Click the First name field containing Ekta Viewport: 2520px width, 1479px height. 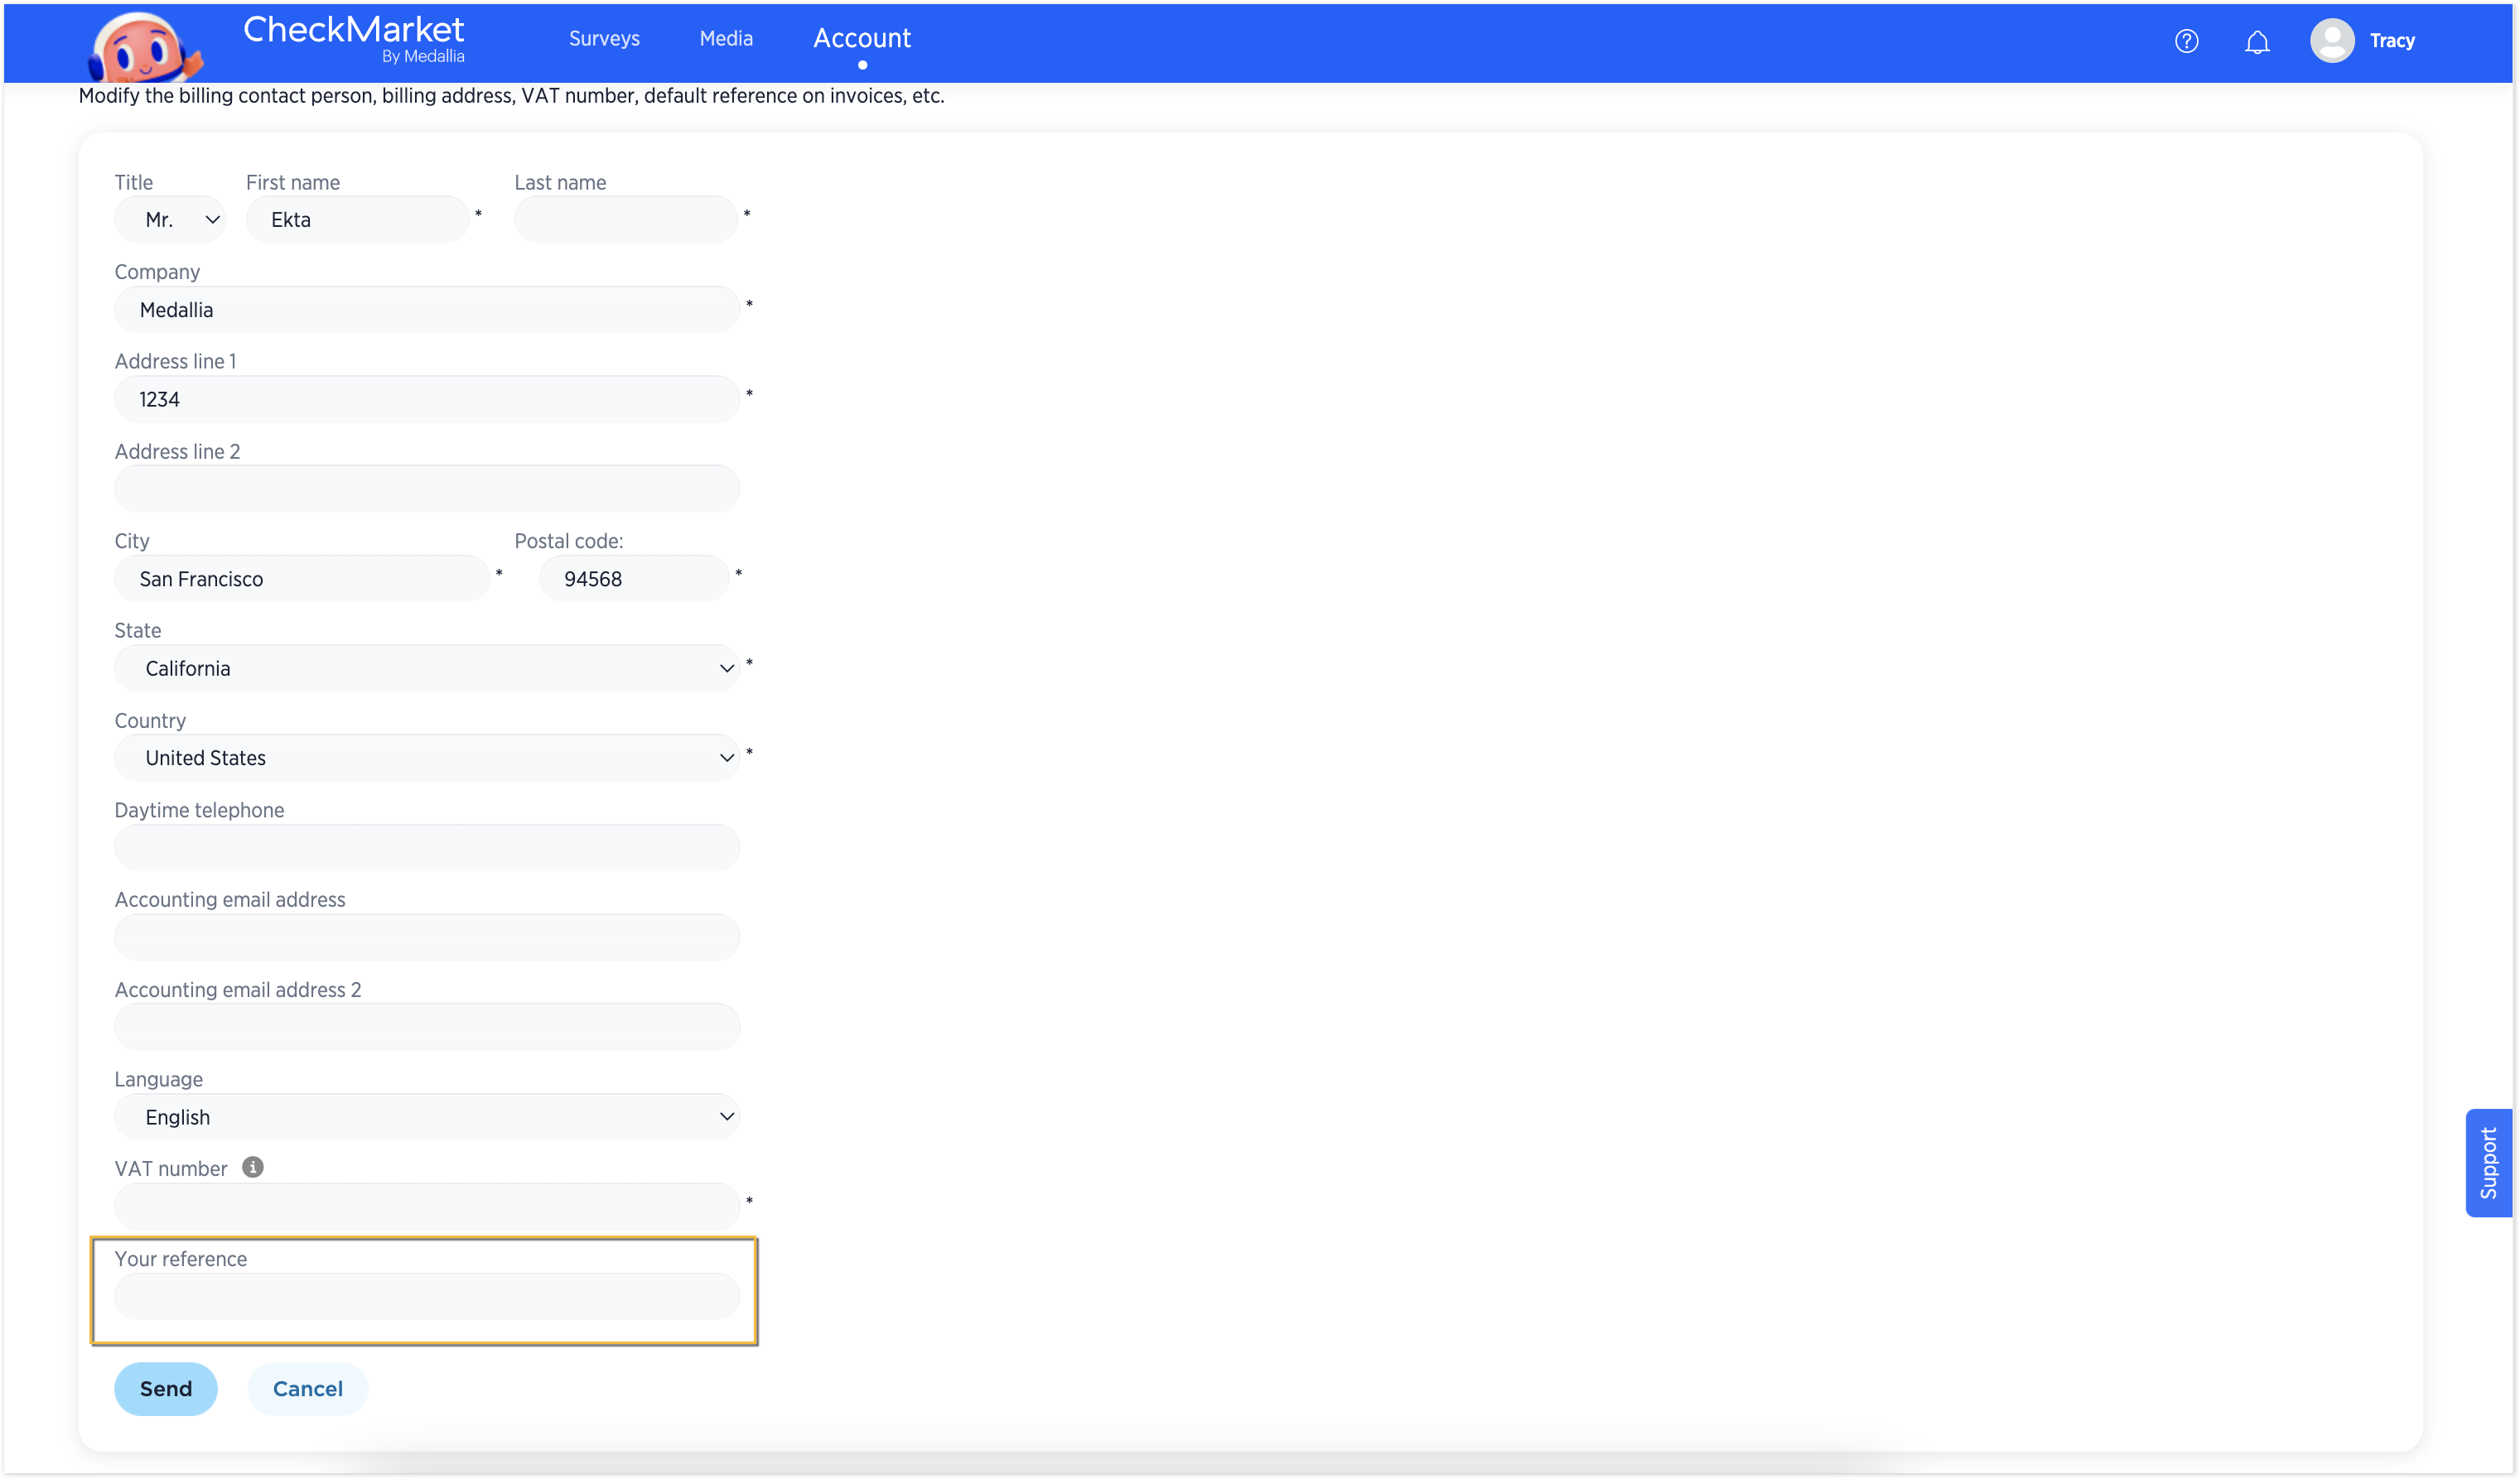coord(357,219)
